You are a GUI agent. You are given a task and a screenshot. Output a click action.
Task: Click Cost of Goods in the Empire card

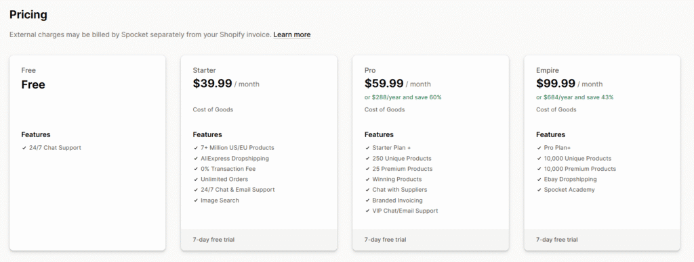(x=556, y=109)
